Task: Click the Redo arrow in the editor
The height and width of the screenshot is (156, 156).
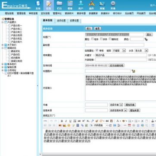Action: 56,121
